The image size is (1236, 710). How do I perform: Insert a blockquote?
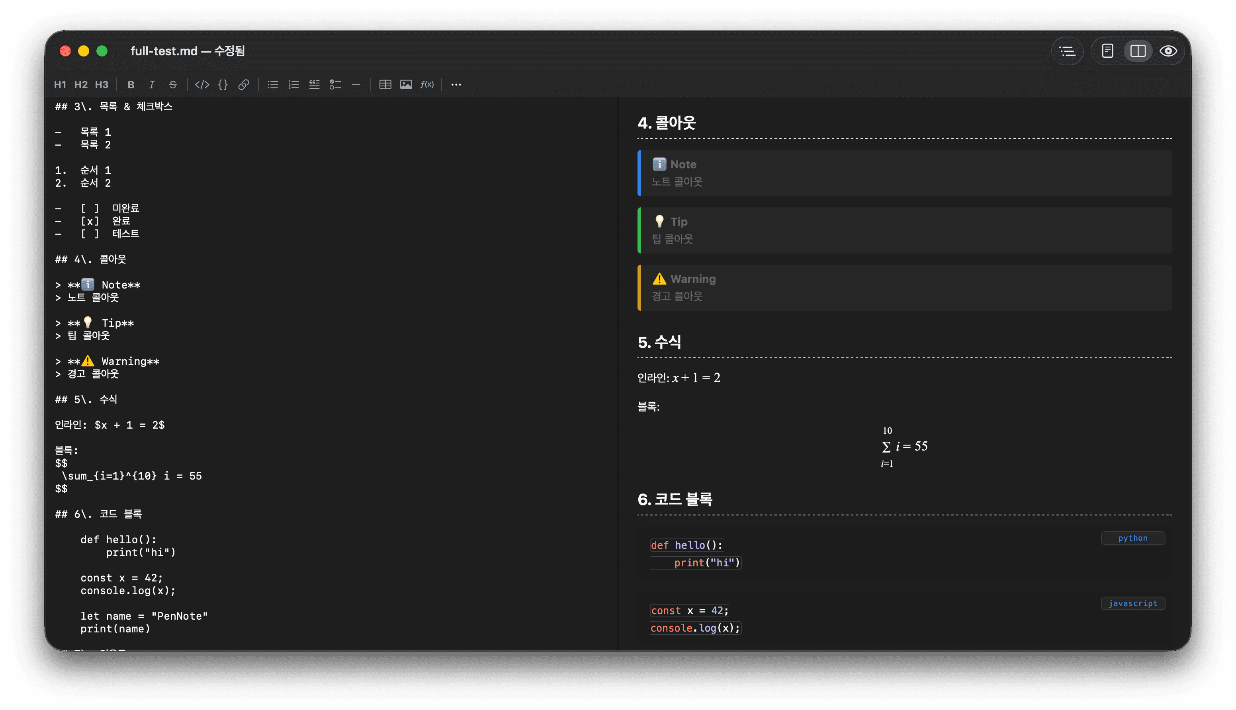(x=314, y=84)
